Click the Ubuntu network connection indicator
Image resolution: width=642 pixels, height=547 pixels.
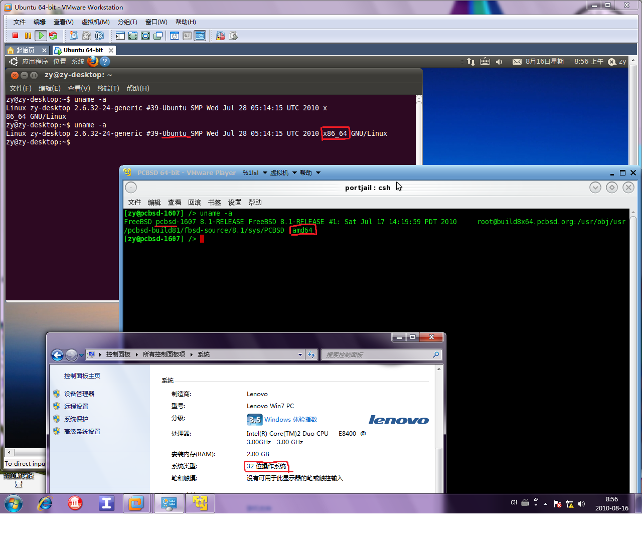(x=470, y=62)
